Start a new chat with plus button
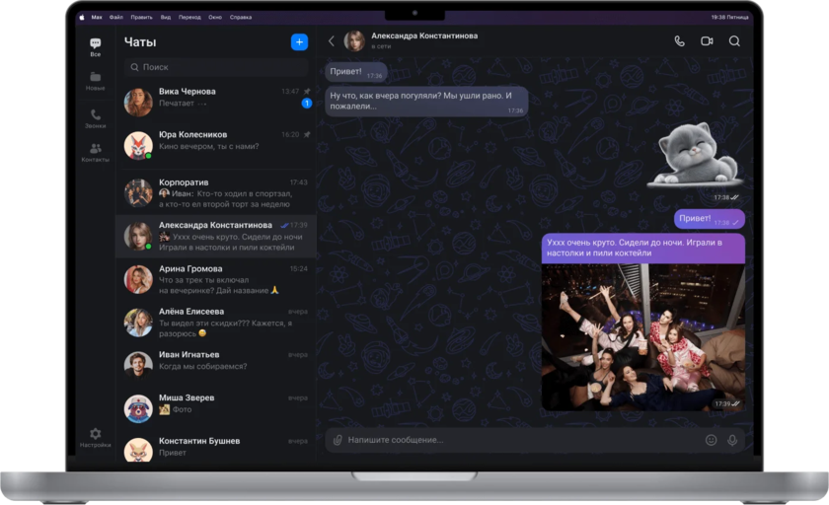The height and width of the screenshot is (505, 829). [299, 41]
